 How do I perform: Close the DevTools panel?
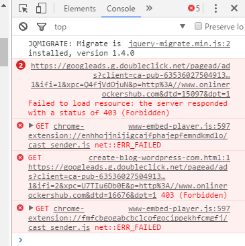234,9
